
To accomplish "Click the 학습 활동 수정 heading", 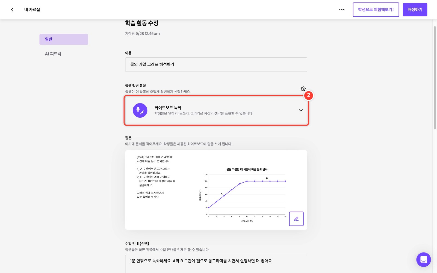I will [x=142, y=23].
